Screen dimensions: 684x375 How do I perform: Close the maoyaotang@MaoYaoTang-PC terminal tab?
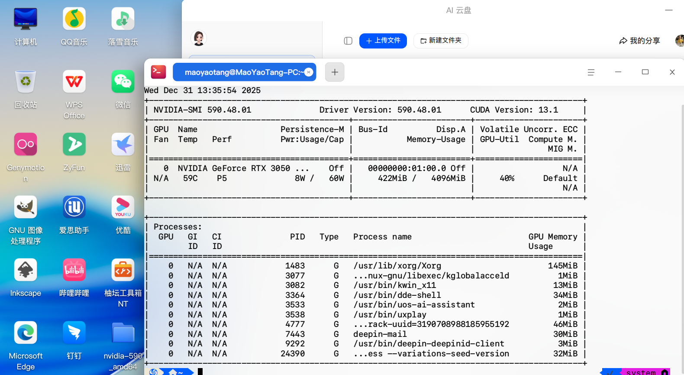pos(309,72)
